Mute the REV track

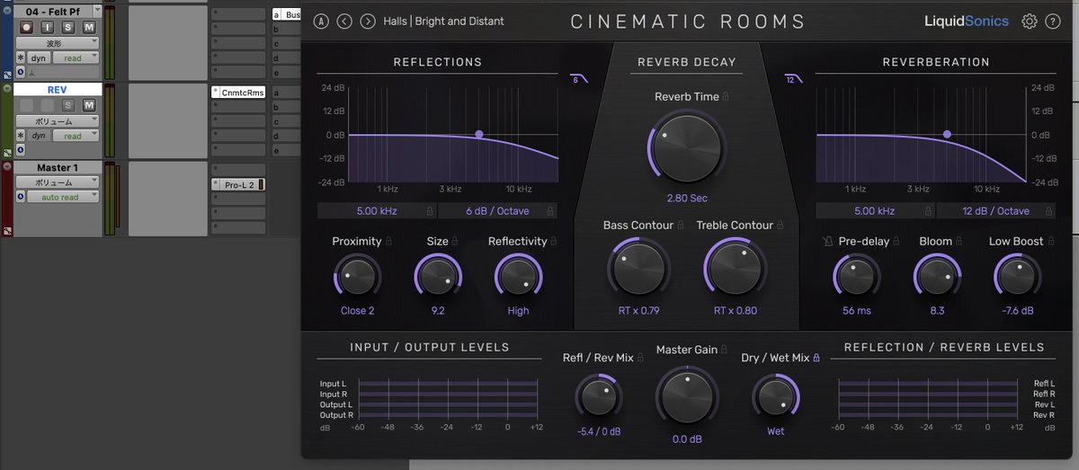89,105
